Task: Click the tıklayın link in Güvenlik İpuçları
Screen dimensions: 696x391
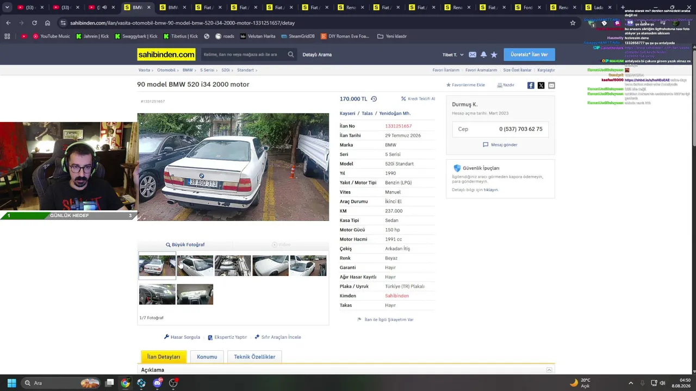Action: [x=491, y=190]
